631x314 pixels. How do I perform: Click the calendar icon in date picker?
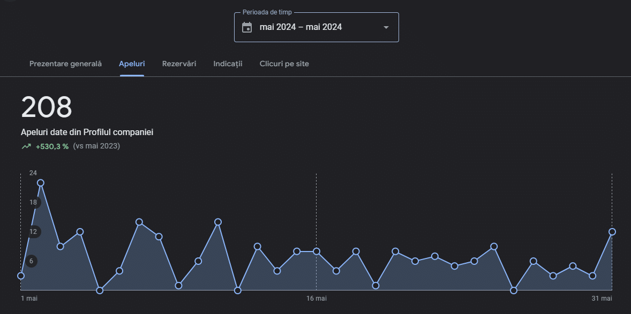(247, 27)
